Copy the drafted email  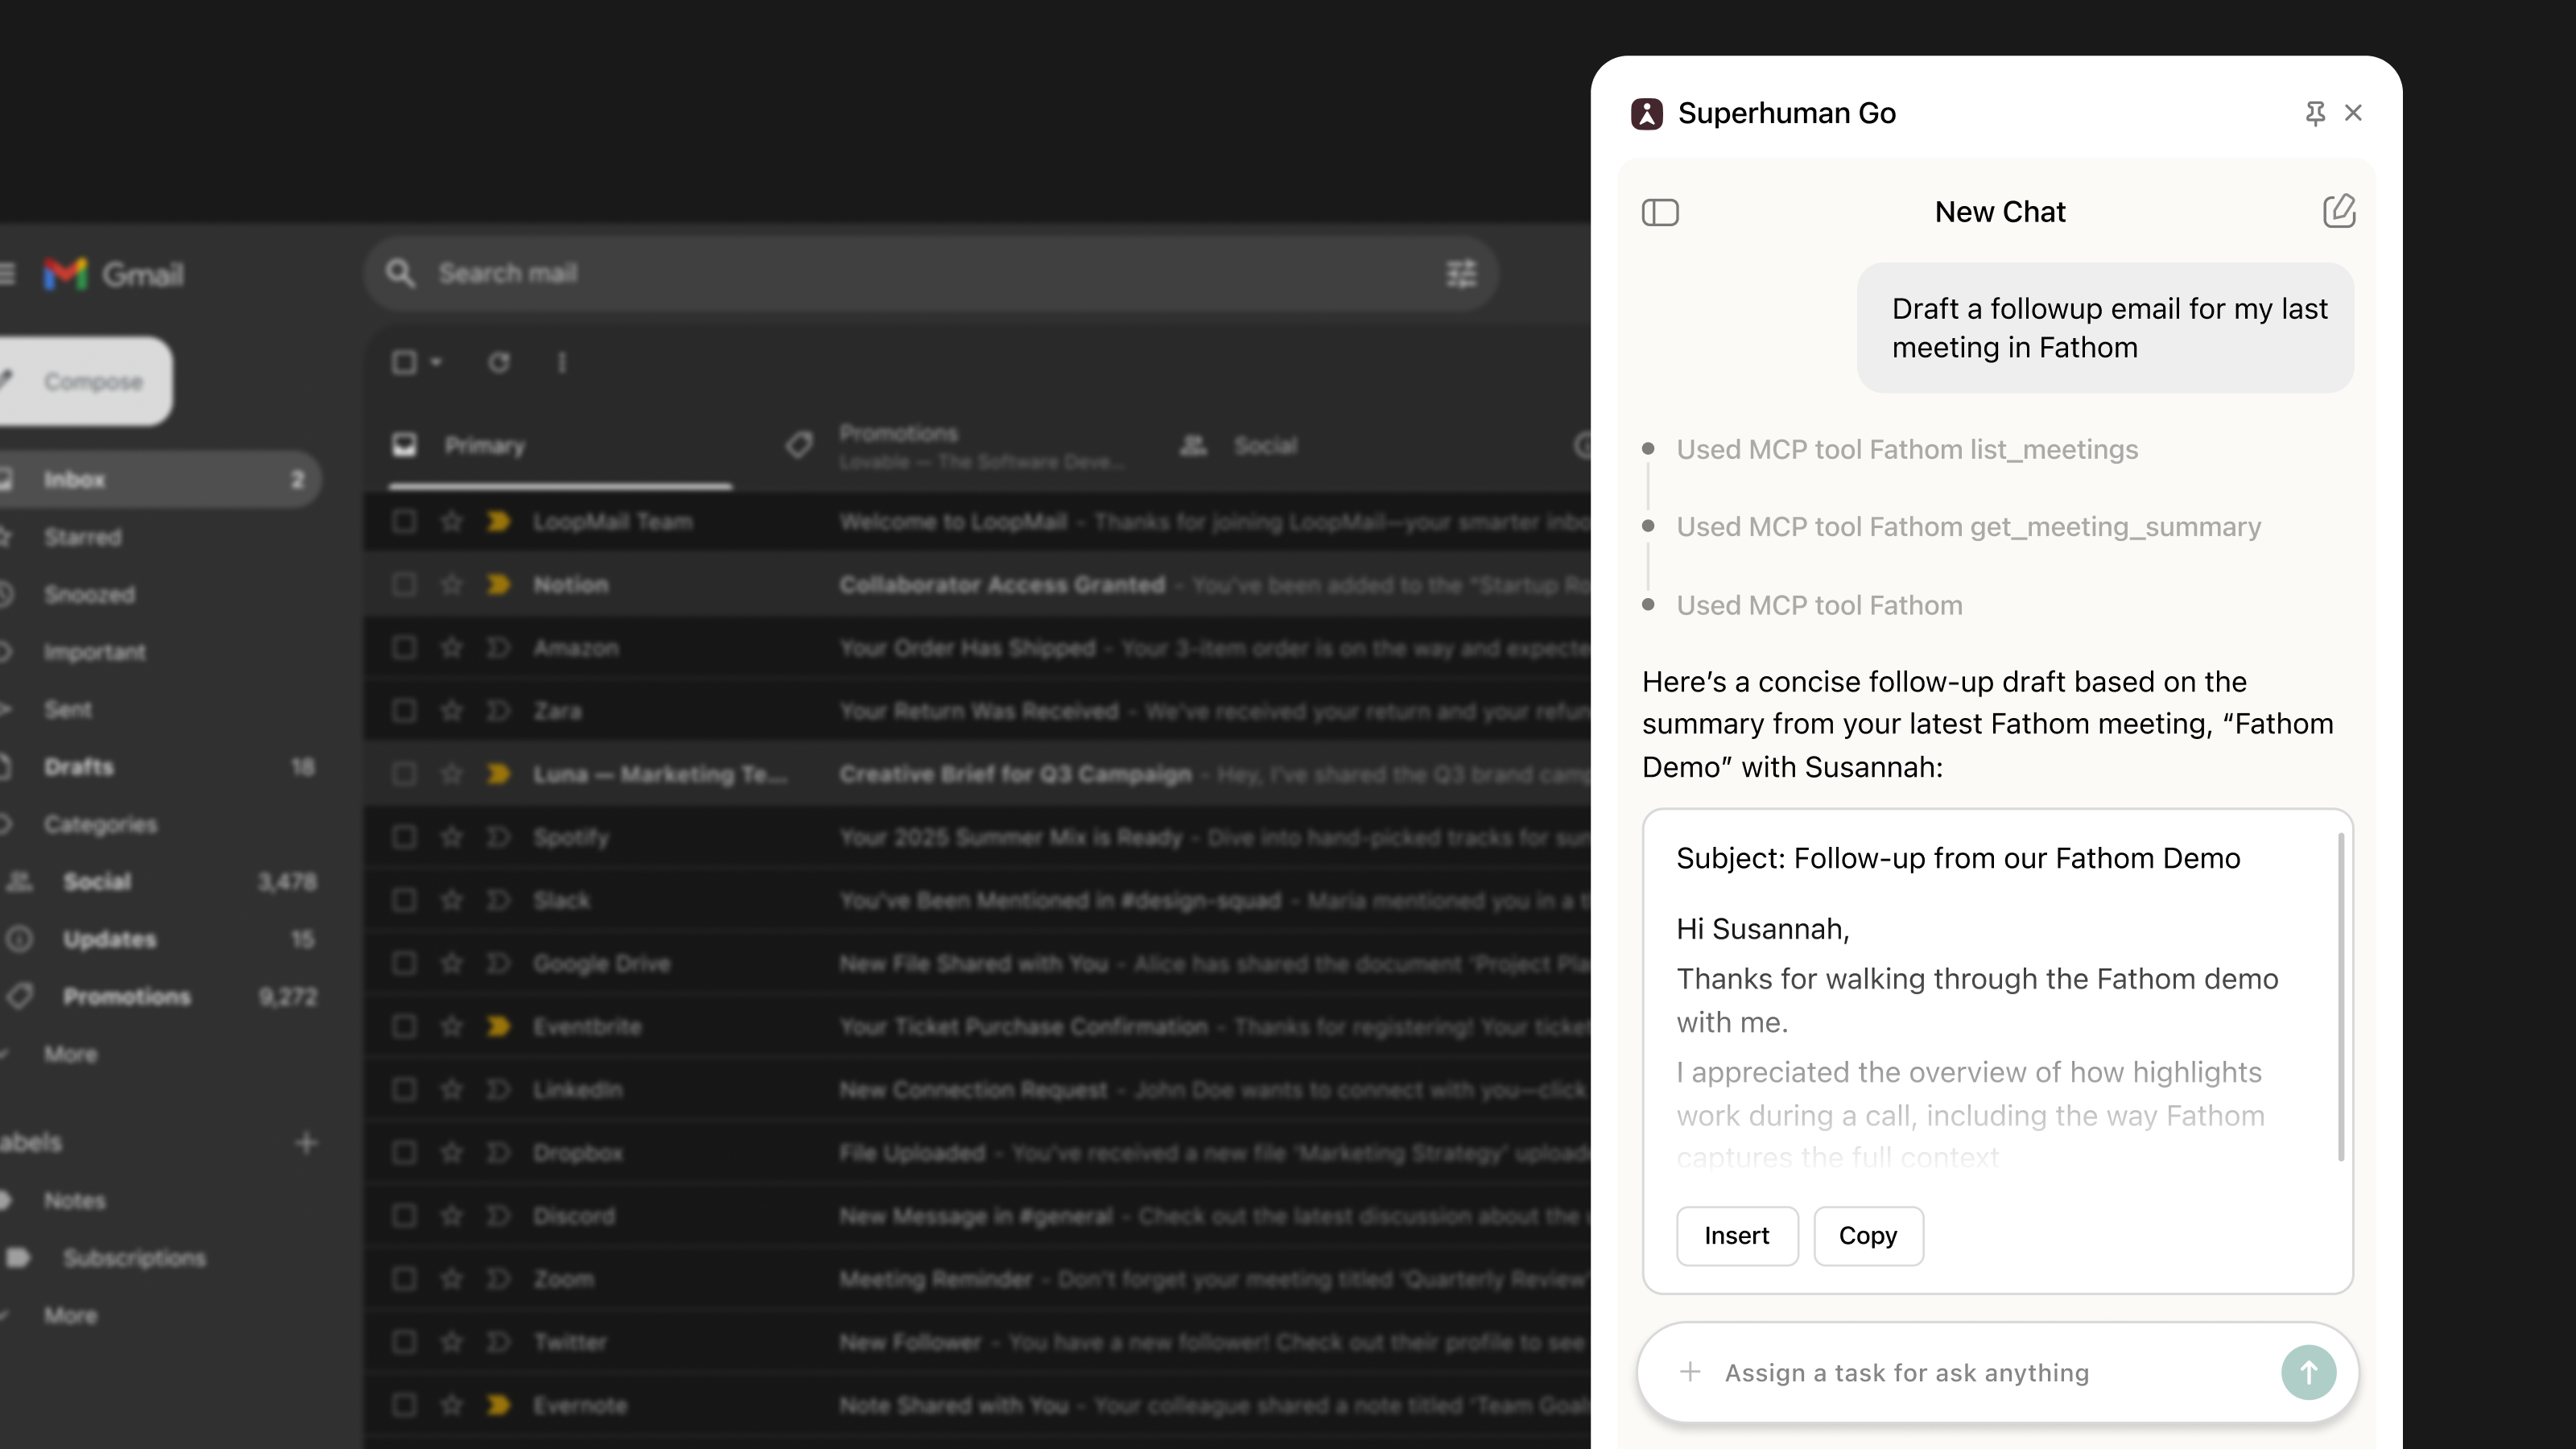pos(1868,1236)
